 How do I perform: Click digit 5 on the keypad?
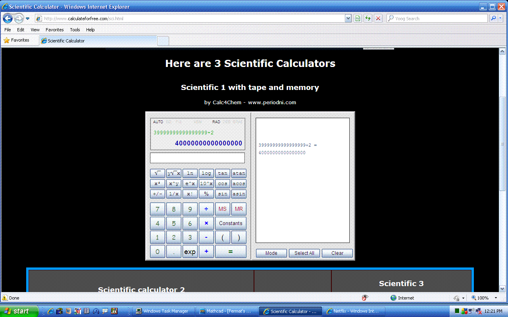pos(174,223)
